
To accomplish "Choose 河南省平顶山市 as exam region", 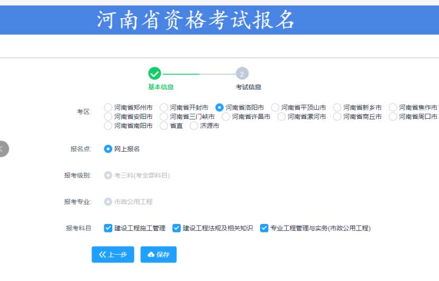I will click(x=275, y=107).
